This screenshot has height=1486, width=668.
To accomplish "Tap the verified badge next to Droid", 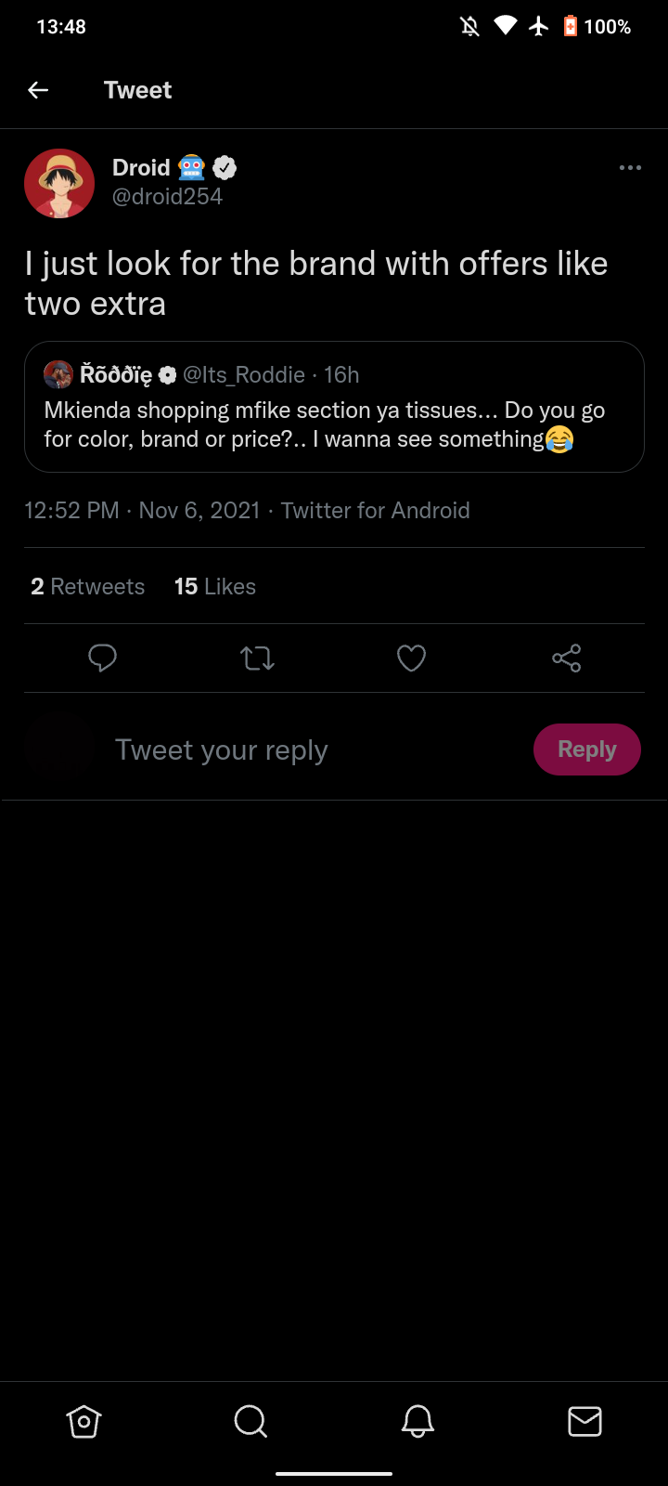I will pyautogui.click(x=225, y=168).
